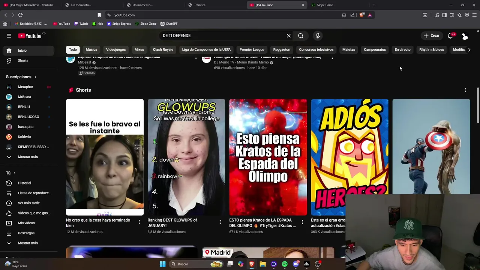Switch to the Trámites browser tab

point(214,5)
